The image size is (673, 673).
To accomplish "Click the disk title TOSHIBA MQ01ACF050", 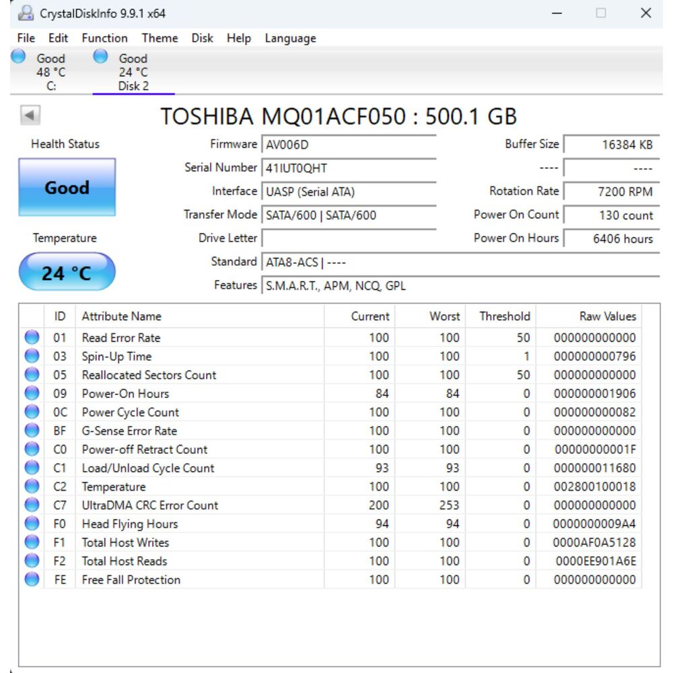I will point(339,116).
